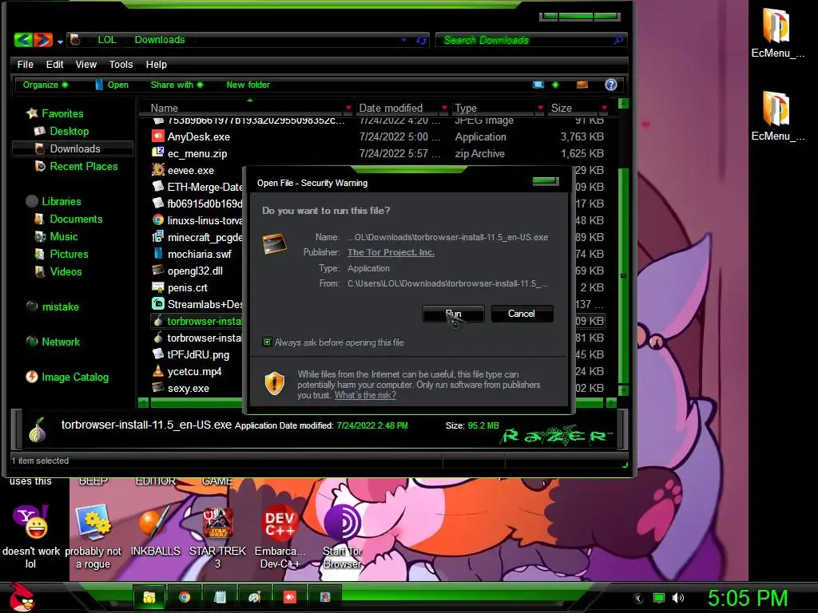Open probably not a rogue icon
Viewport: 818px width, 613px height.
(93, 536)
